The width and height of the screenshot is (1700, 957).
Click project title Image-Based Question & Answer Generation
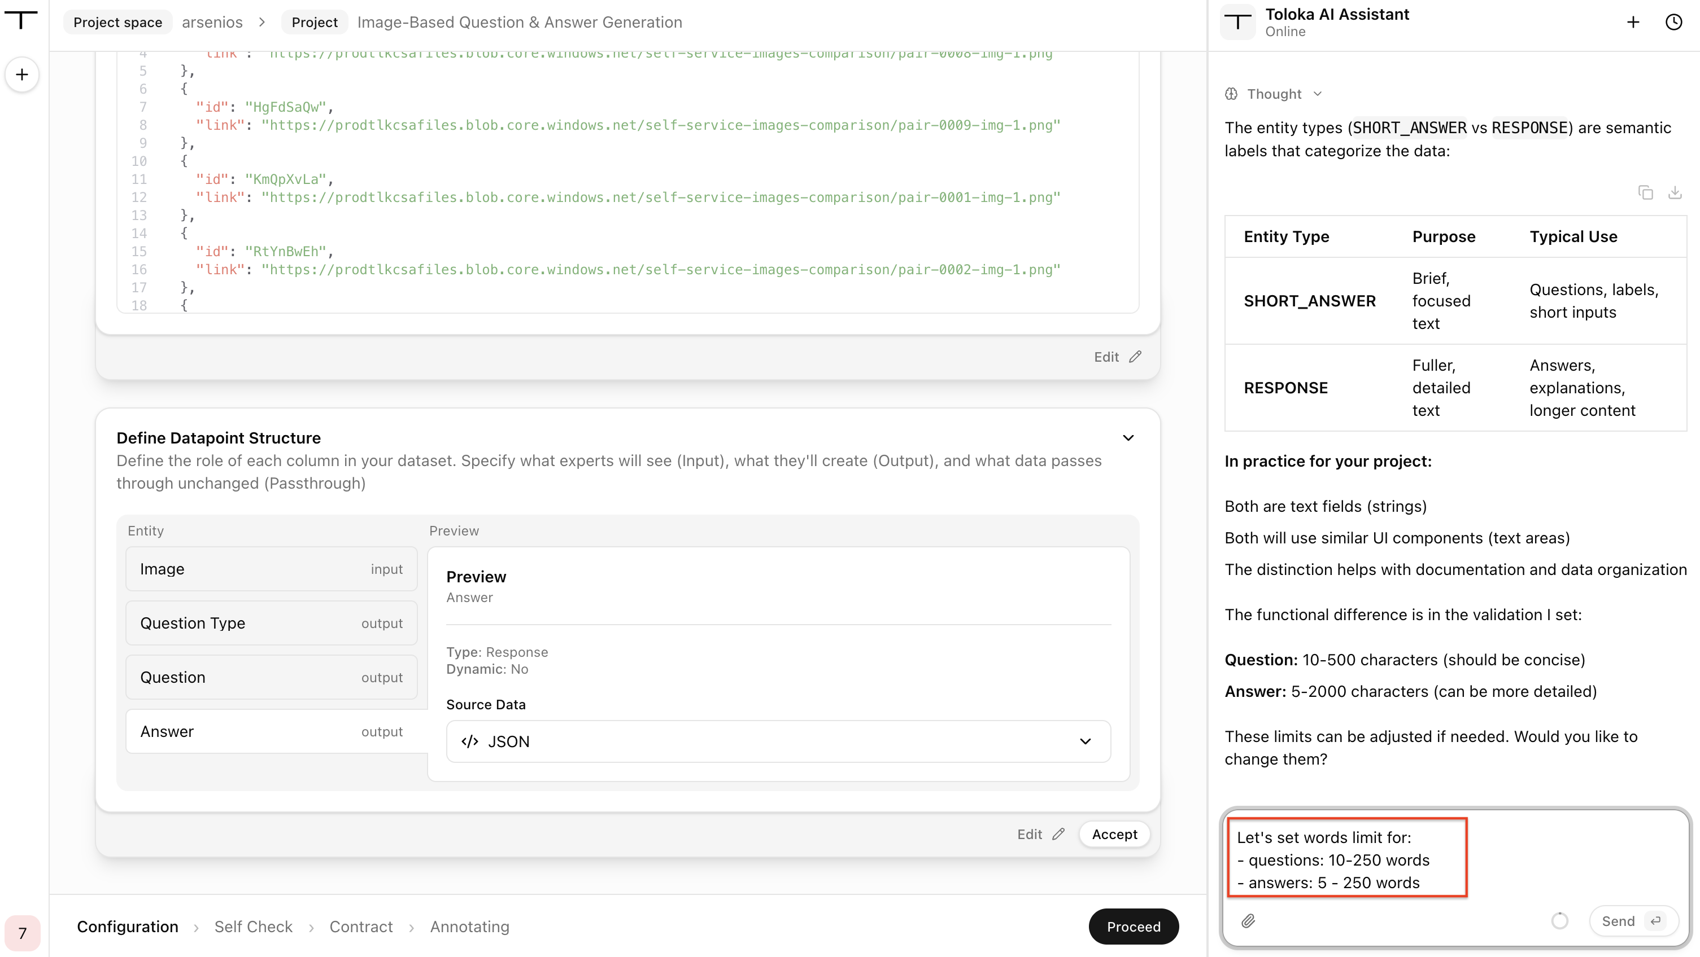[520, 23]
